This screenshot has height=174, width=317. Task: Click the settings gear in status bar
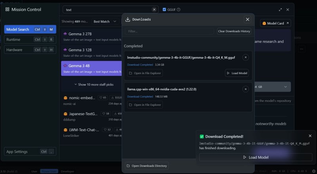pyautogui.click(x=313, y=171)
